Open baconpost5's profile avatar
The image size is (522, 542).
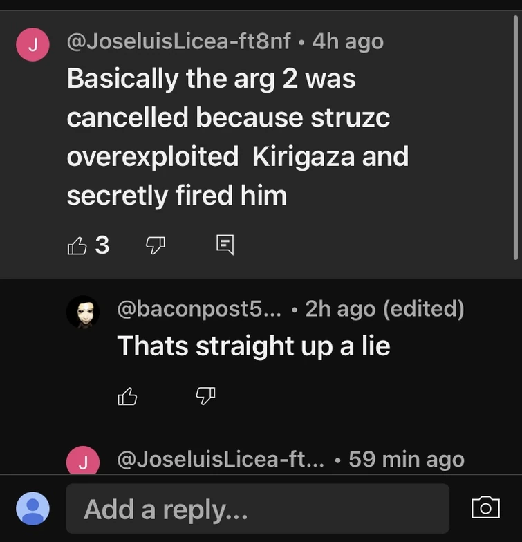tap(83, 312)
